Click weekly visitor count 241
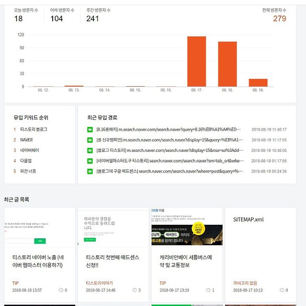Screen dimensions: 306x306 (x=93, y=19)
